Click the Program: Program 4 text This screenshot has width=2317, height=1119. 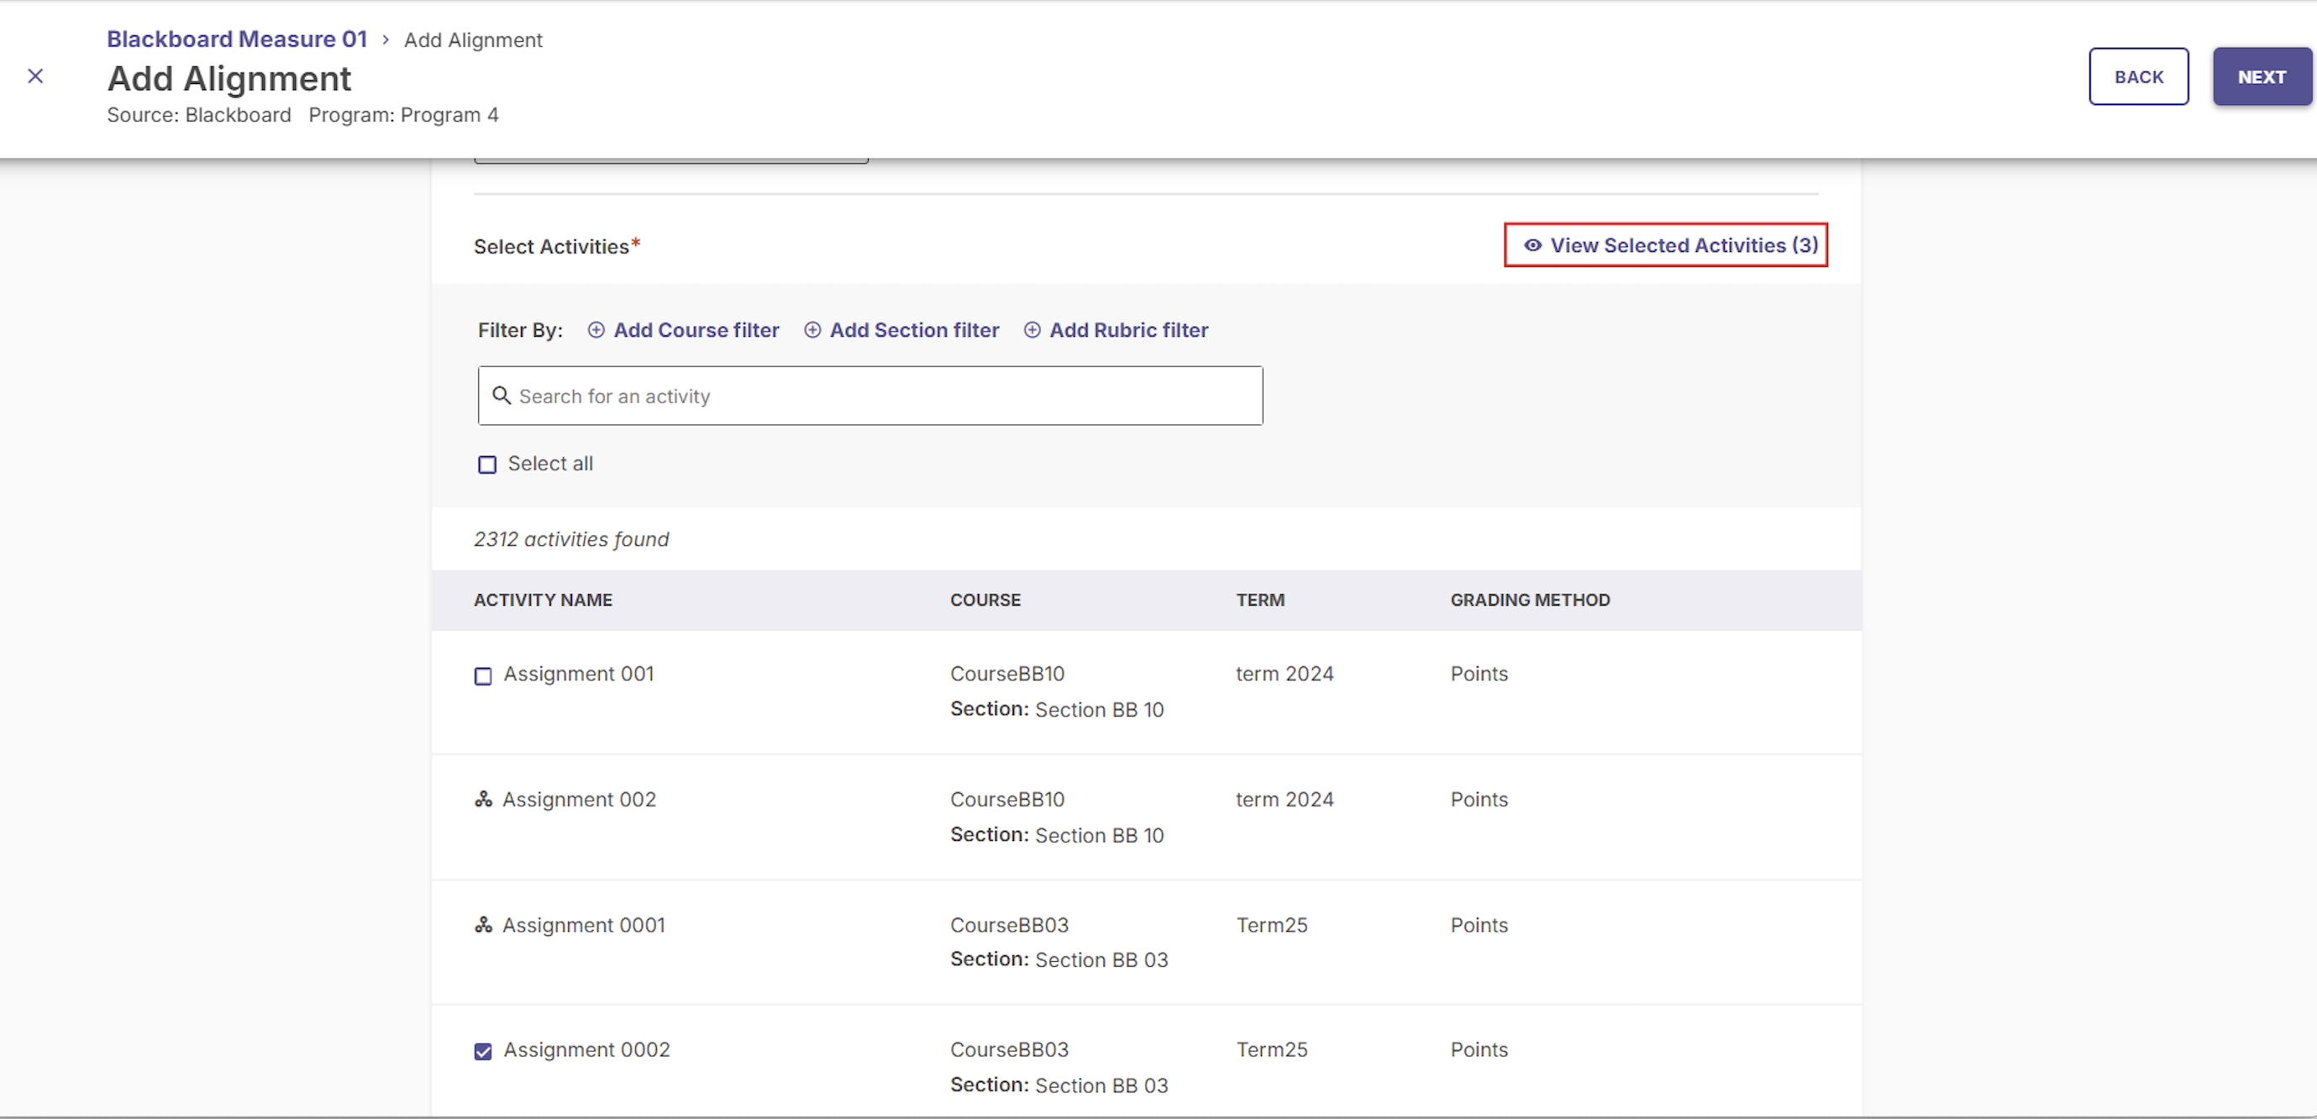403,115
